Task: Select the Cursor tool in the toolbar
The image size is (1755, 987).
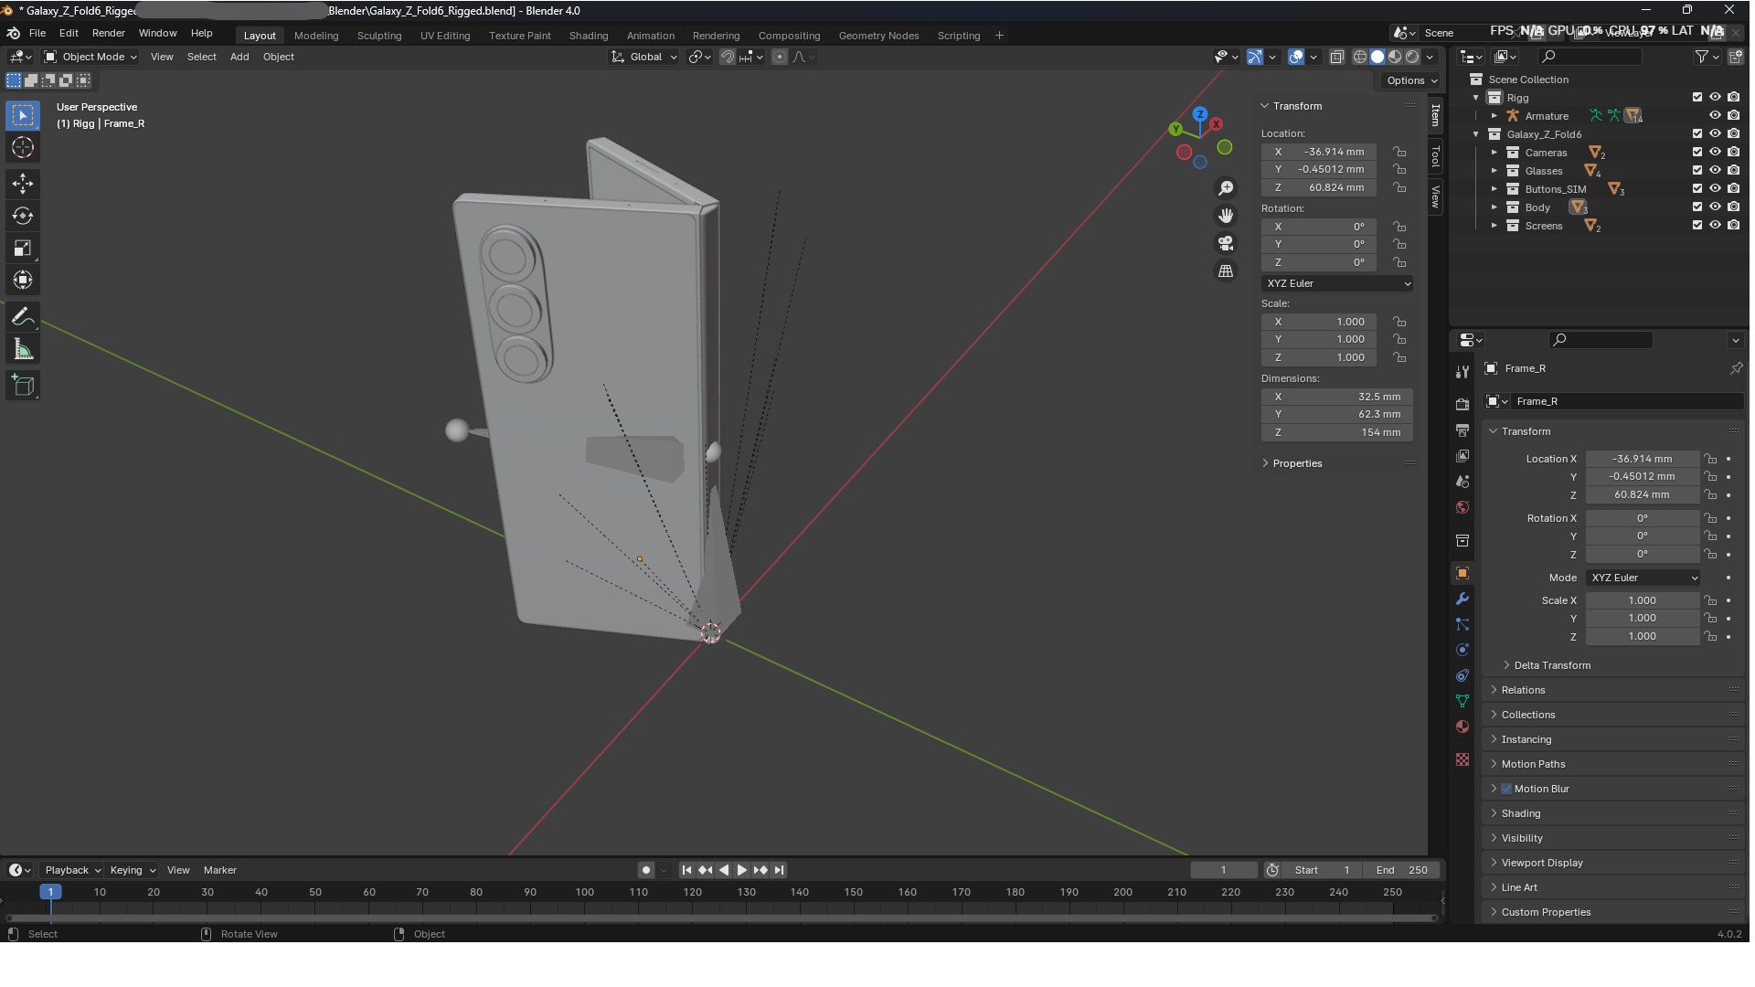Action: point(23,147)
